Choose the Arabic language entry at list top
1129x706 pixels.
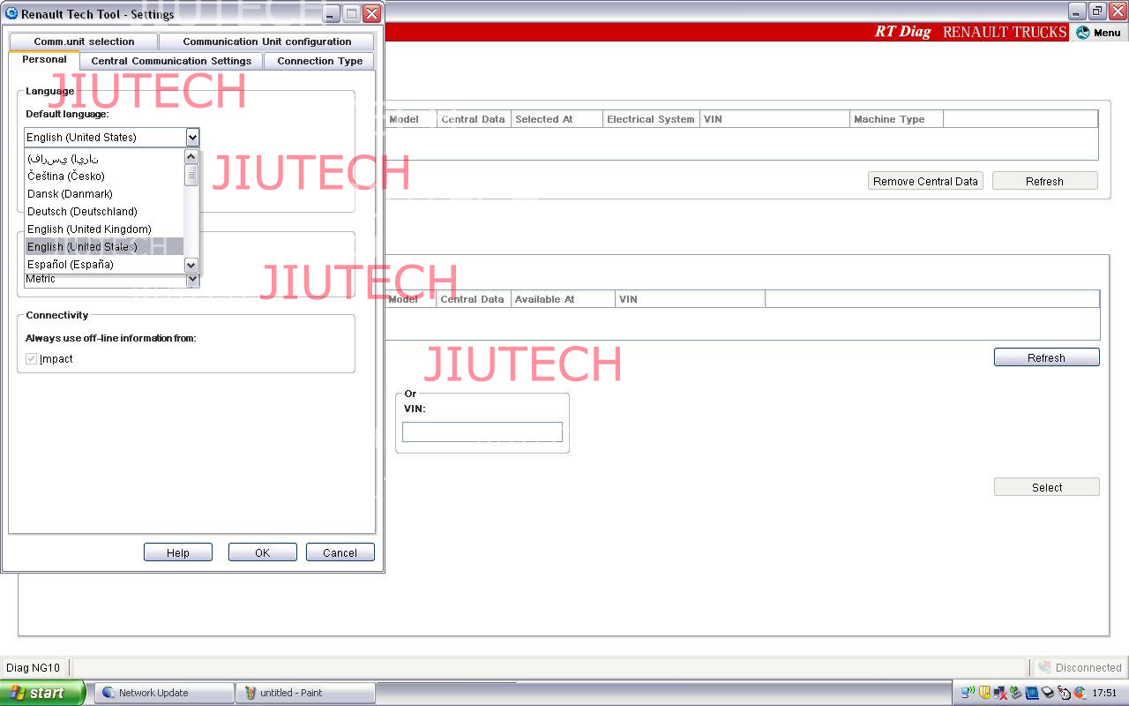(x=104, y=158)
